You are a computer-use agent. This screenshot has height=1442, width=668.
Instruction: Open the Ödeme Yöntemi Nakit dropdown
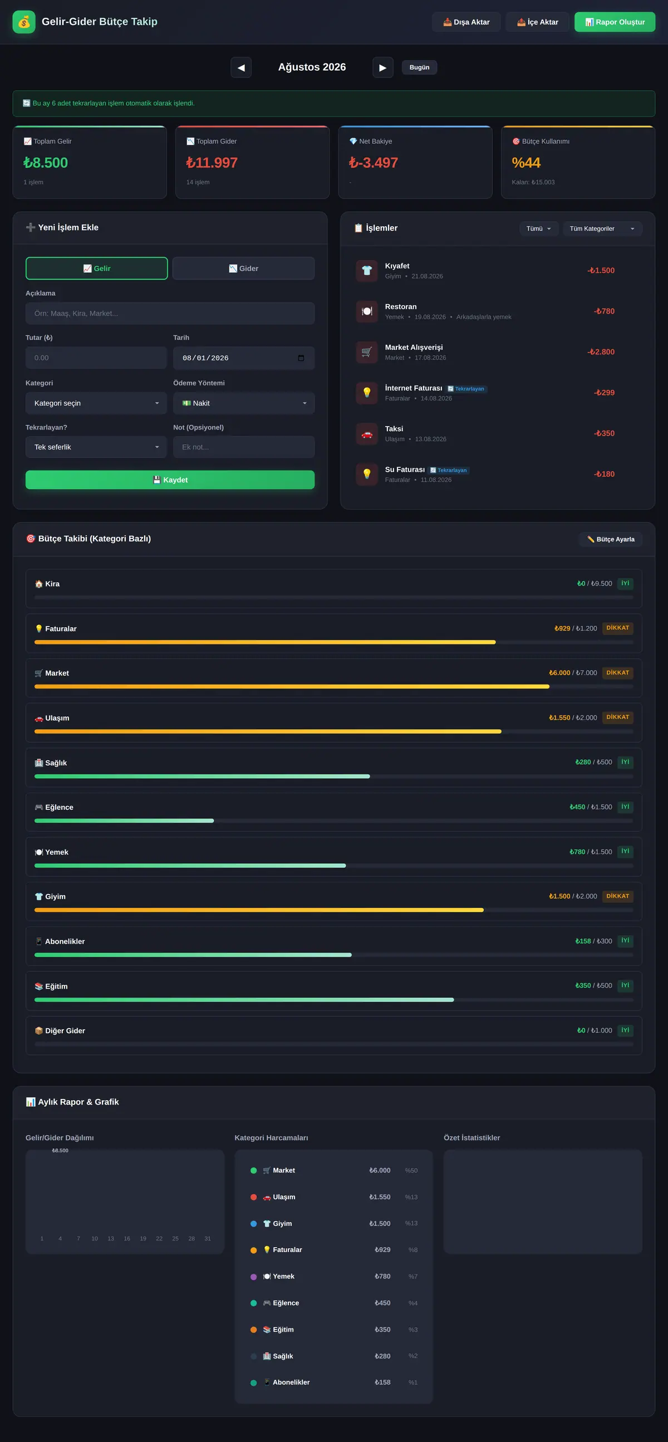click(244, 403)
